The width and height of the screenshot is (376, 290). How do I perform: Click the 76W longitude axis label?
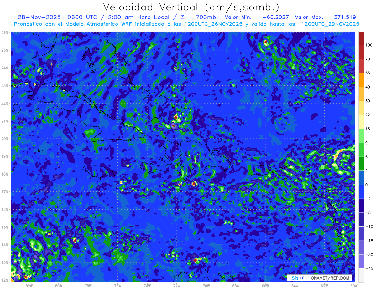118,285
